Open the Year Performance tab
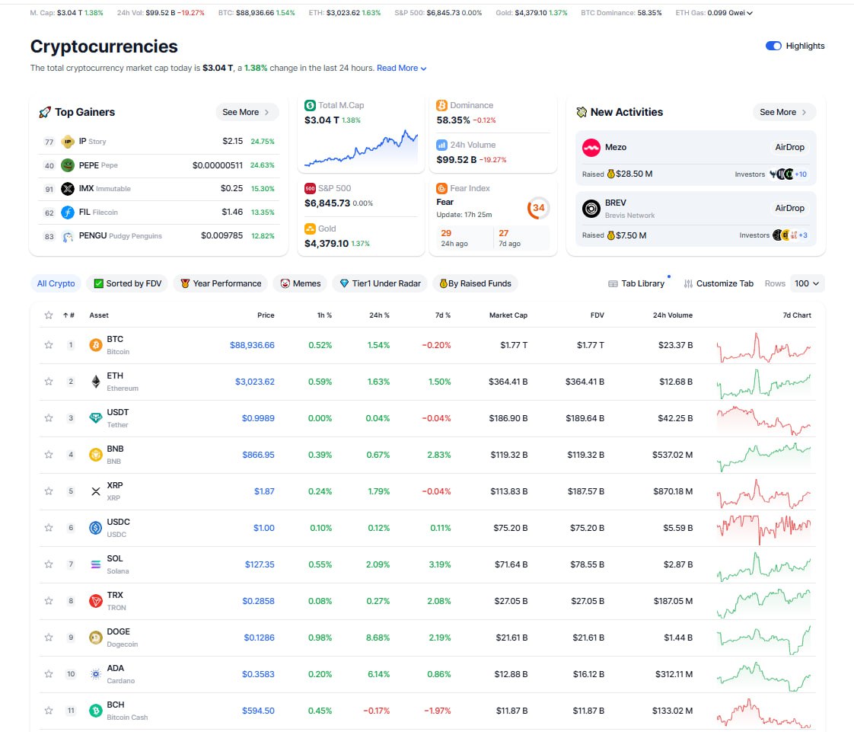Screen dimensions: 854x732 221,283
